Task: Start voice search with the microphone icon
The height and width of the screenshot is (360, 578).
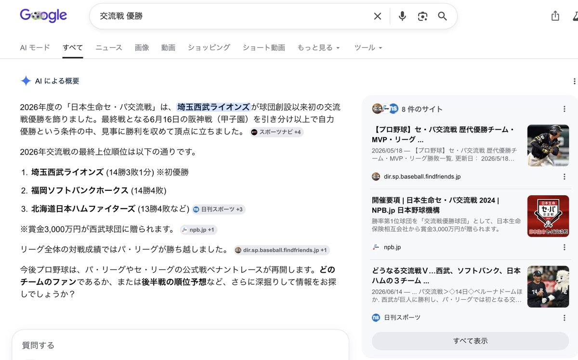Action: [x=402, y=16]
